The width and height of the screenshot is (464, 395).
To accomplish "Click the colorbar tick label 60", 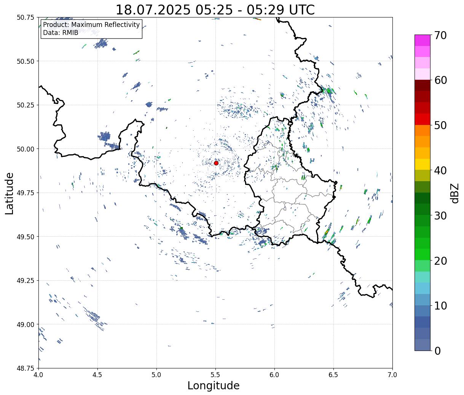I will [x=440, y=80].
